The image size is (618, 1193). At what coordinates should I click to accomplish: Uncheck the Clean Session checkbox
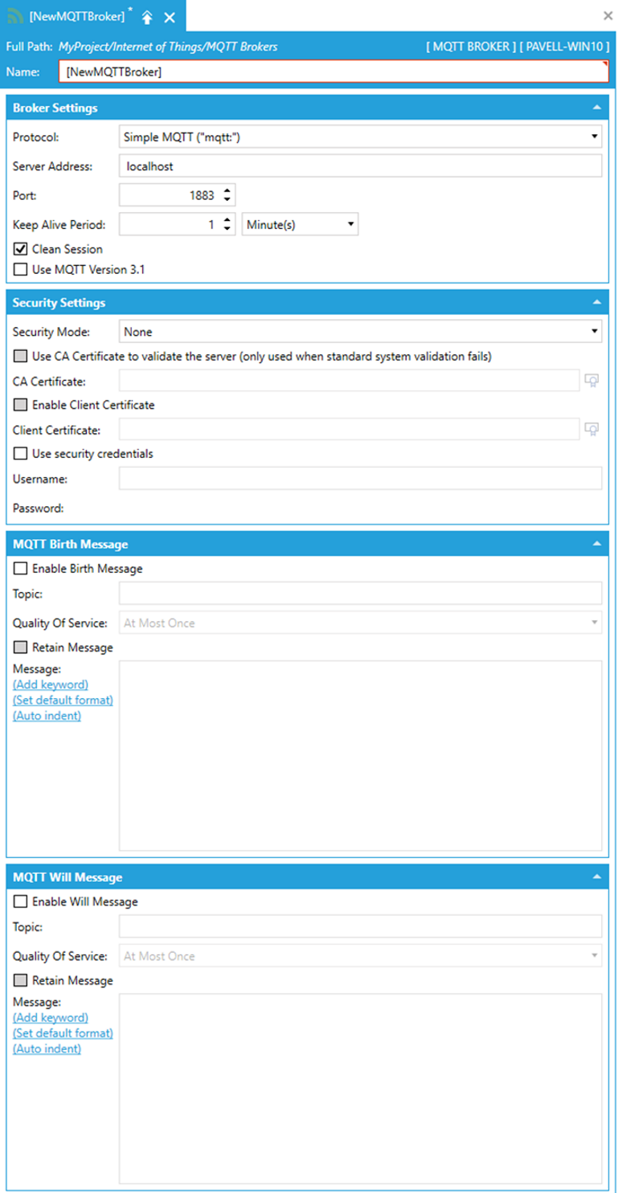[x=21, y=249]
